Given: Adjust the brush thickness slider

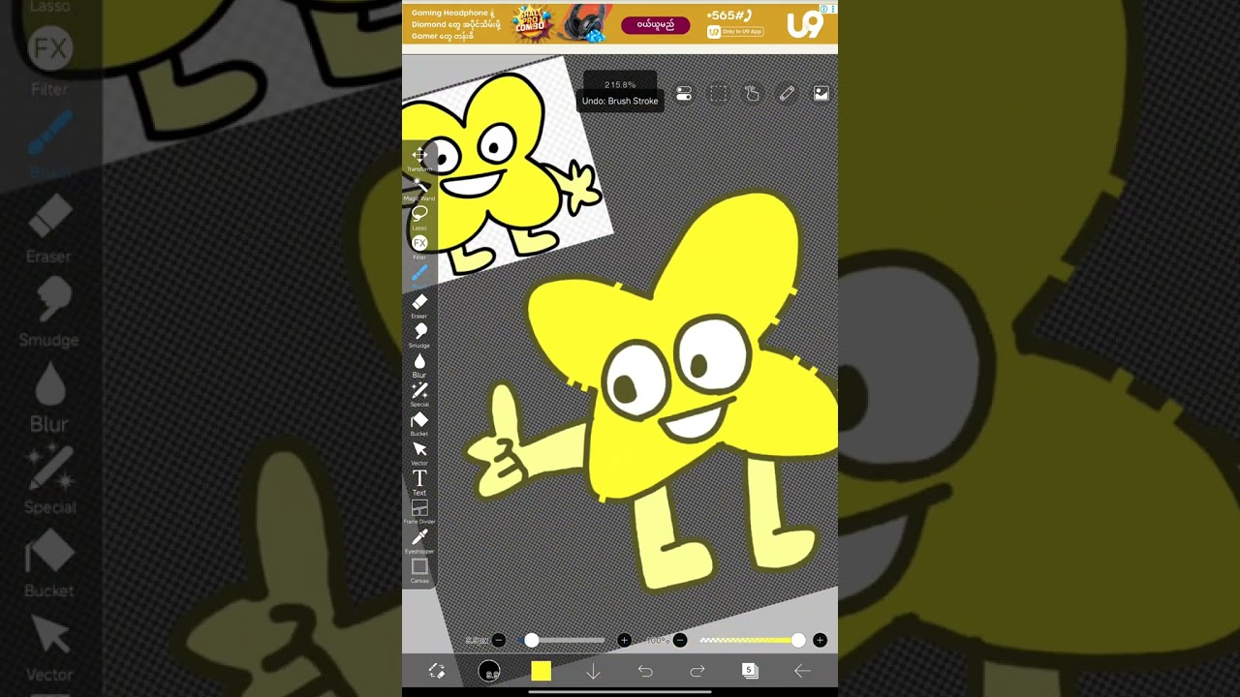Looking at the screenshot, I should point(562,640).
